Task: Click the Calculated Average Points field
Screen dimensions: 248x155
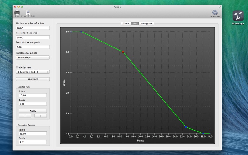Action: click(x=33, y=134)
